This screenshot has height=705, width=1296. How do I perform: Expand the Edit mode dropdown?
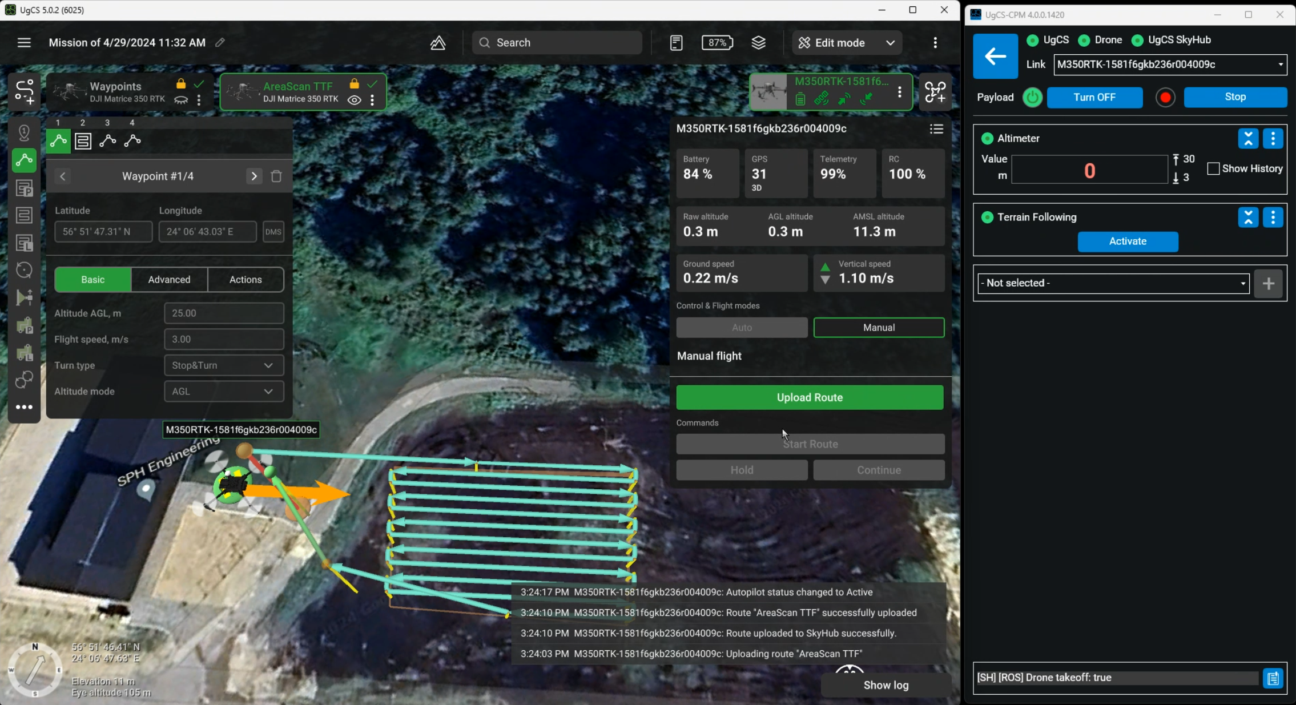pos(890,43)
